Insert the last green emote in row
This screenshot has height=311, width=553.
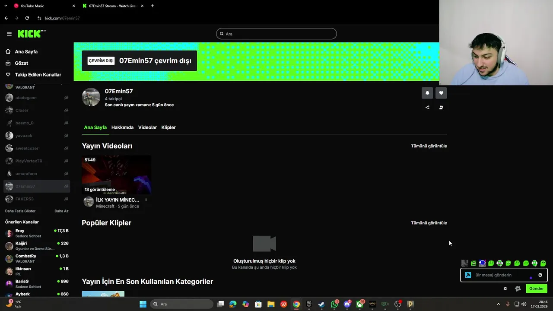click(x=543, y=263)
